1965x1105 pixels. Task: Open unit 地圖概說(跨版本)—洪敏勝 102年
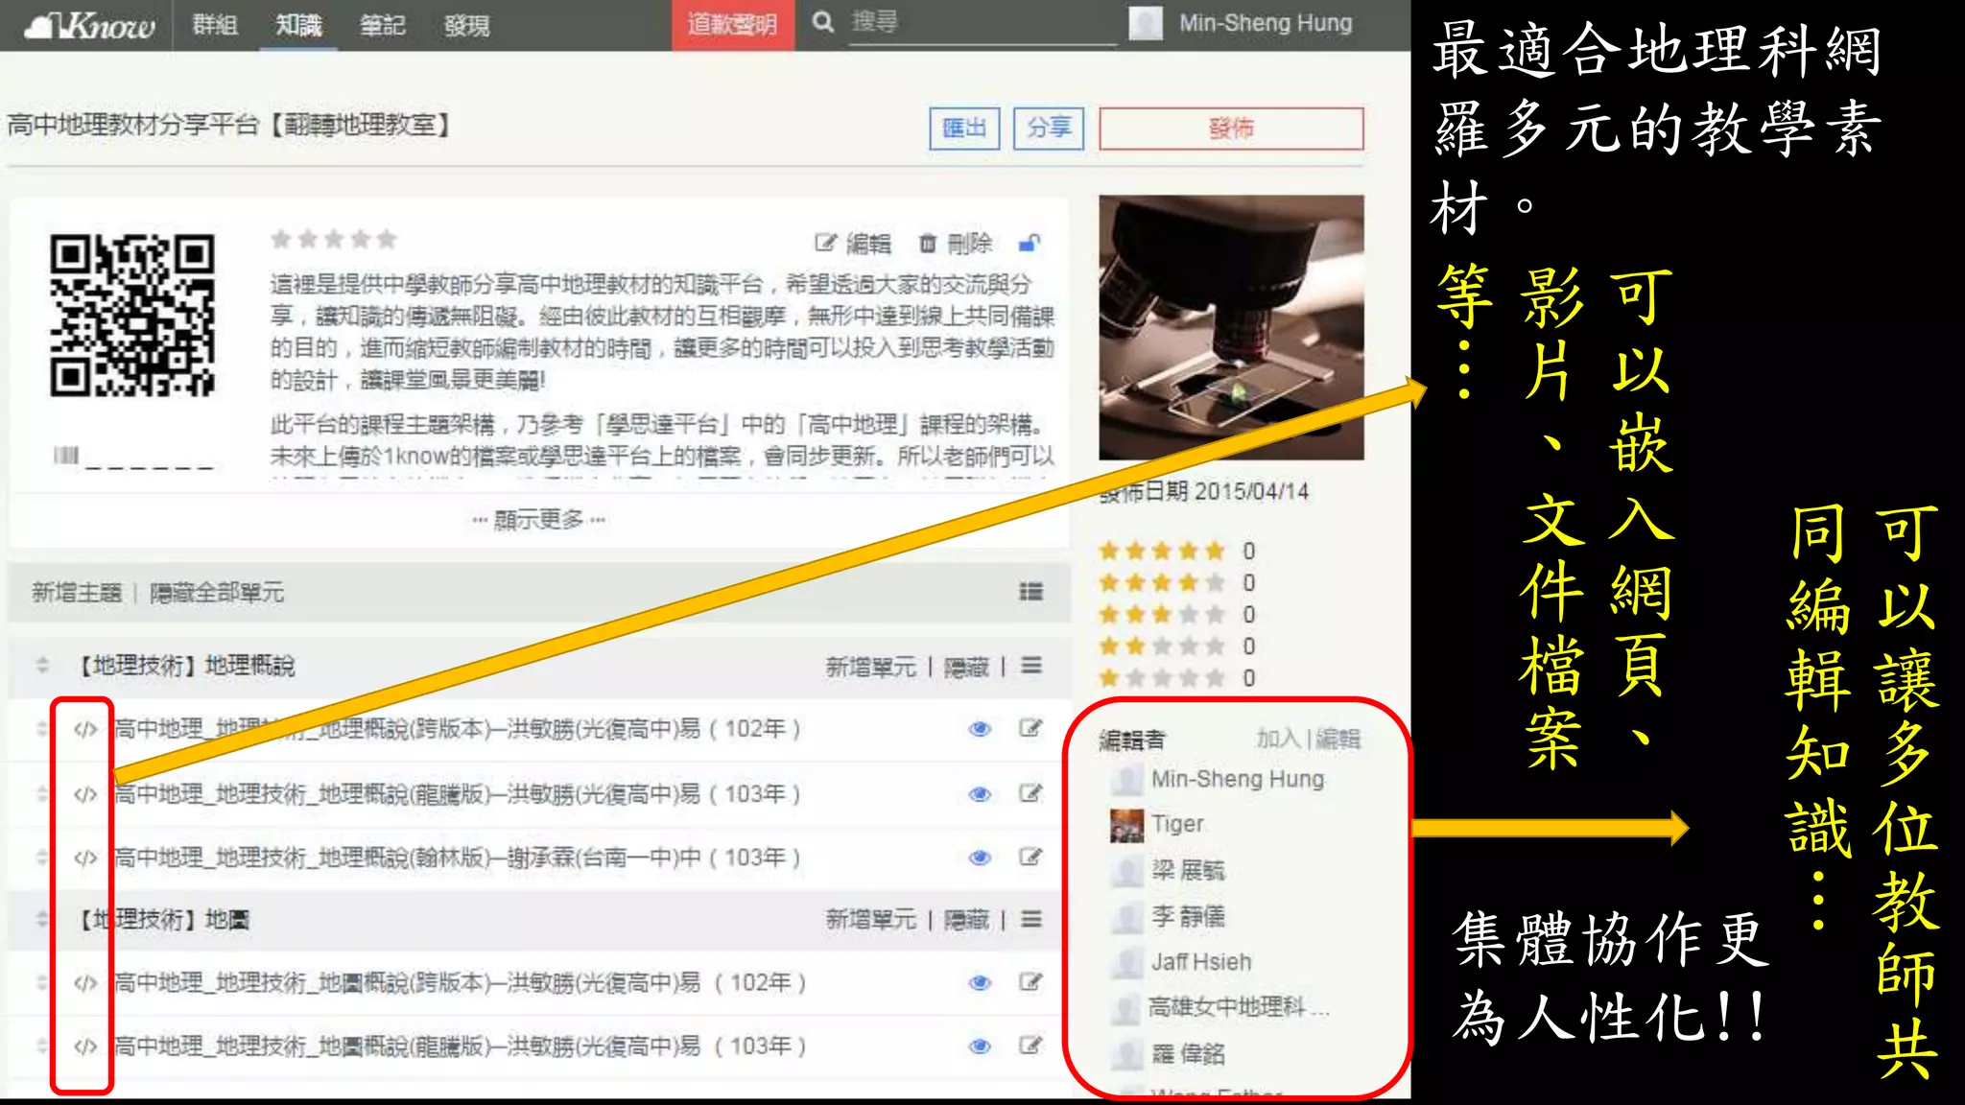pyautogui.click(x=460, y=983)
